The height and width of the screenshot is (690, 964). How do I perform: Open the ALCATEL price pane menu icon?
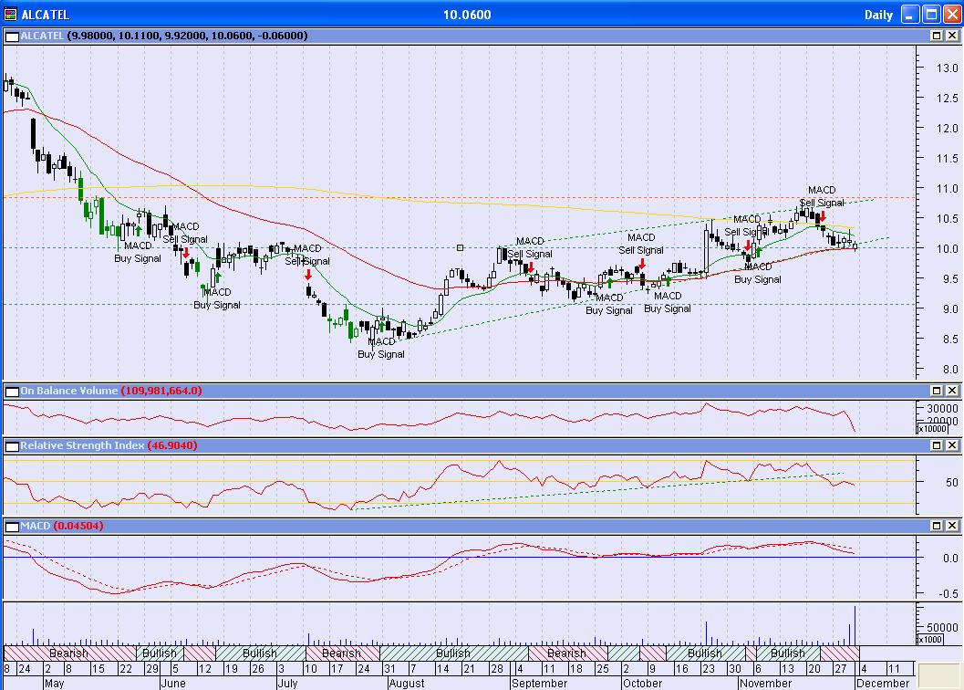(x=12, y=37)
